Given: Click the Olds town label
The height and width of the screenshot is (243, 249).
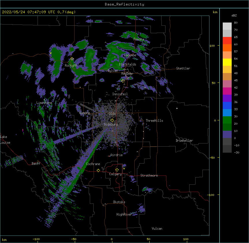Looking at the screenshot, I should [x=112, y=114].
